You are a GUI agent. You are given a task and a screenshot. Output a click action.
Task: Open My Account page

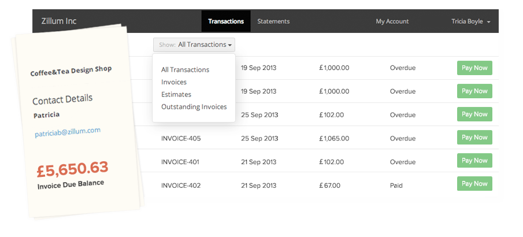(x=392, y=21)
